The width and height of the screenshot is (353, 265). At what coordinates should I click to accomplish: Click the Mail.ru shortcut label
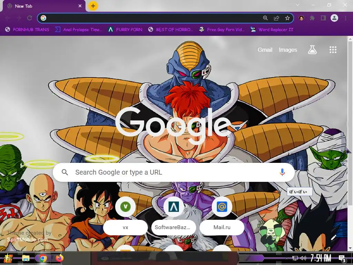click(x=222, y=227)
